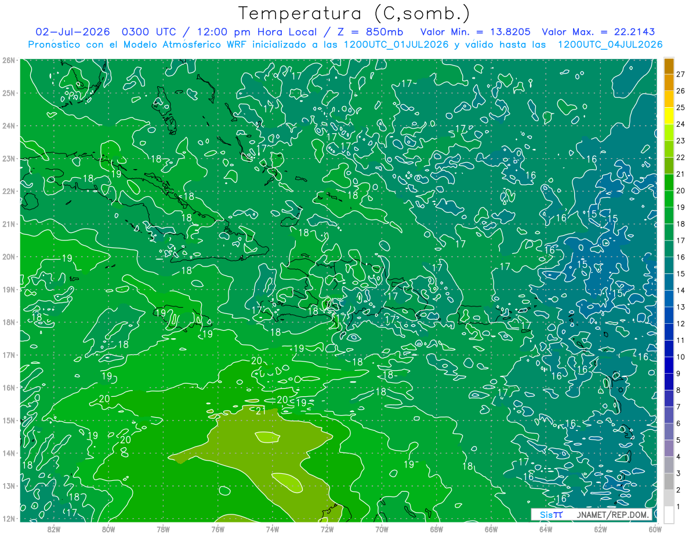Click the "25" label on the color scale
The image size is (696, 537).
(681, 107)
